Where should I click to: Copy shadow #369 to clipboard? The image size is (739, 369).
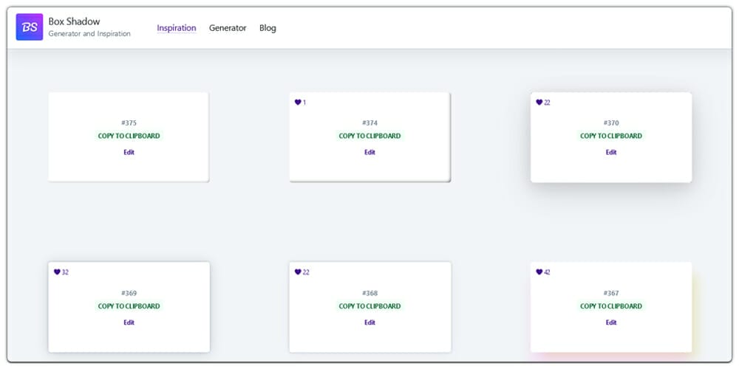pos(129,306)
